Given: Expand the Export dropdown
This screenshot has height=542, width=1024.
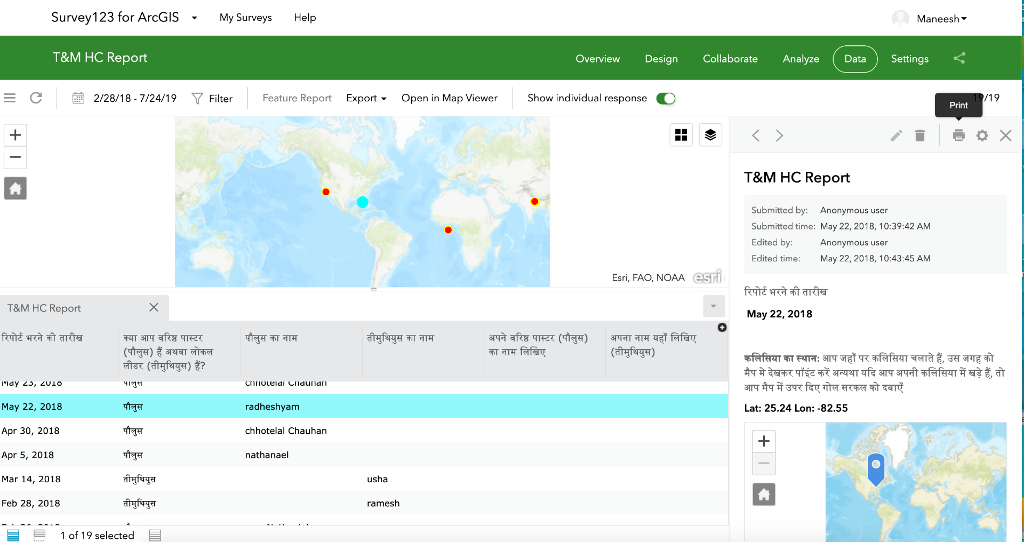Looking at the screenshot, I should [366, 98].
